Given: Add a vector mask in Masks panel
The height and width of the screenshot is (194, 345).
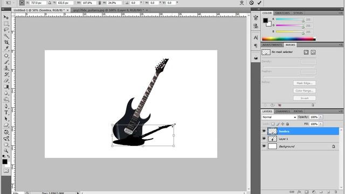Looking at the screenshot, I should 313,52.
